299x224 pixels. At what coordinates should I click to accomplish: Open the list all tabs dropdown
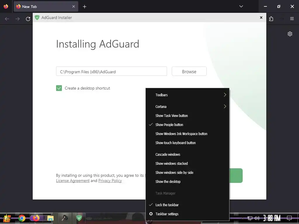[241, 6]
